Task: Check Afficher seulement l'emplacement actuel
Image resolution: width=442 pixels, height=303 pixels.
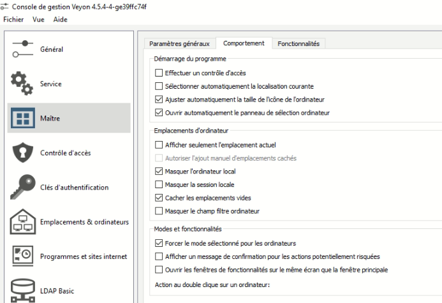Action: click(x=159, y=145)
